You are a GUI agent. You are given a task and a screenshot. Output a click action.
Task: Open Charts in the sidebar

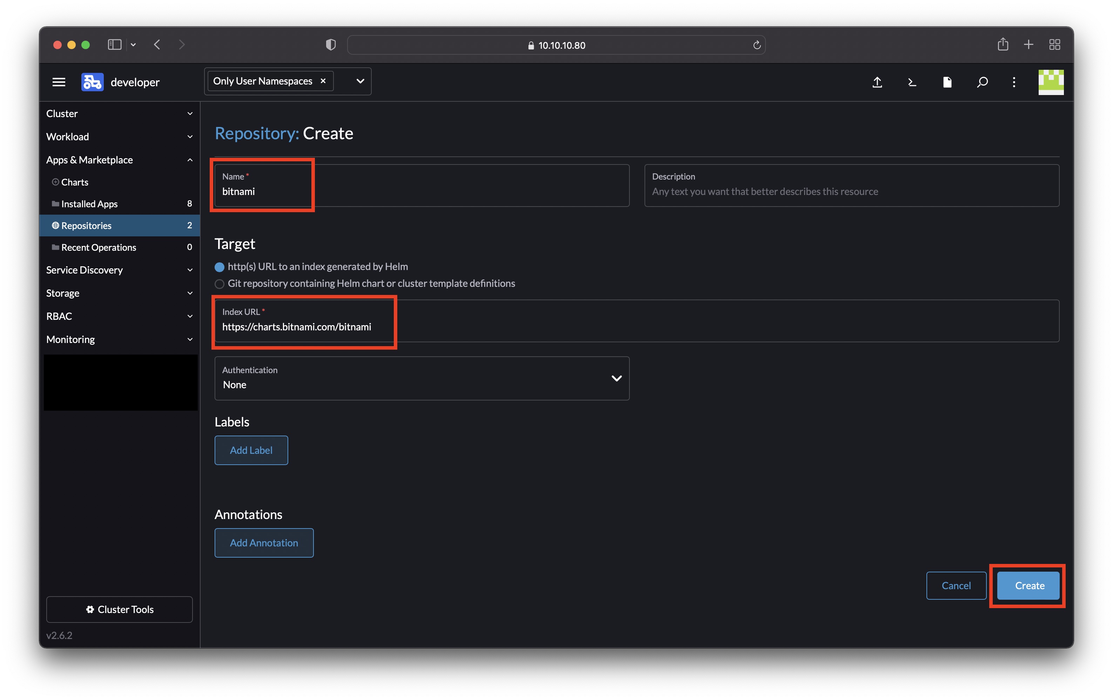click(120, 182)
